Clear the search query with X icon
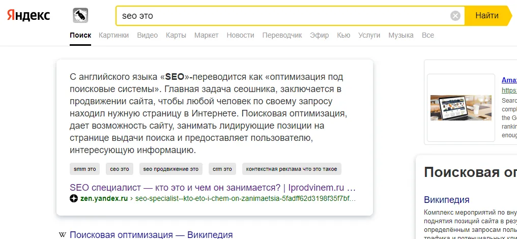 (x=455, y=16)
